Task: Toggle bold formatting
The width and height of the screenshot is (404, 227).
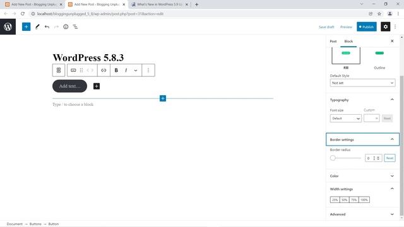Action: (x=116, y=70)
